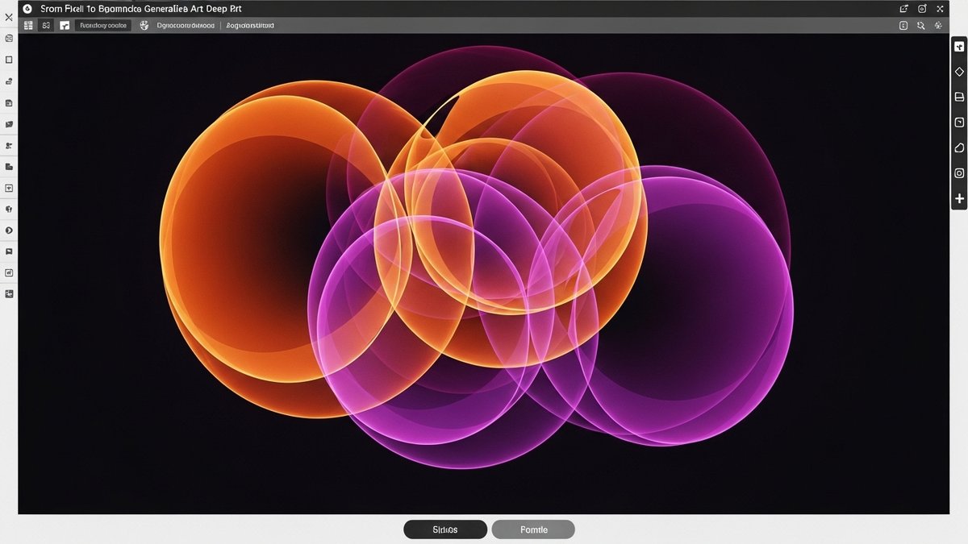Open the layers panel icon on the right
968x544 pixels.
tap(958, 97)
